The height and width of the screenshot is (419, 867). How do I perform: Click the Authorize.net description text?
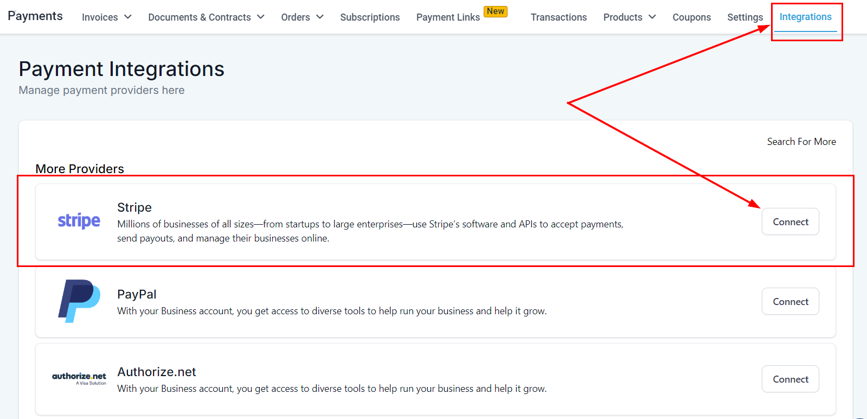click(332, 389)
